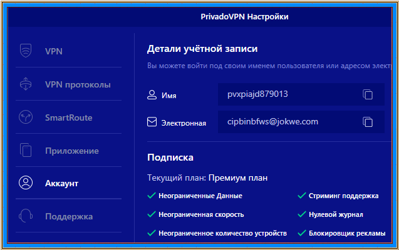
Task: Click the Неограниченная скорость feature
Action: [201, 214]
